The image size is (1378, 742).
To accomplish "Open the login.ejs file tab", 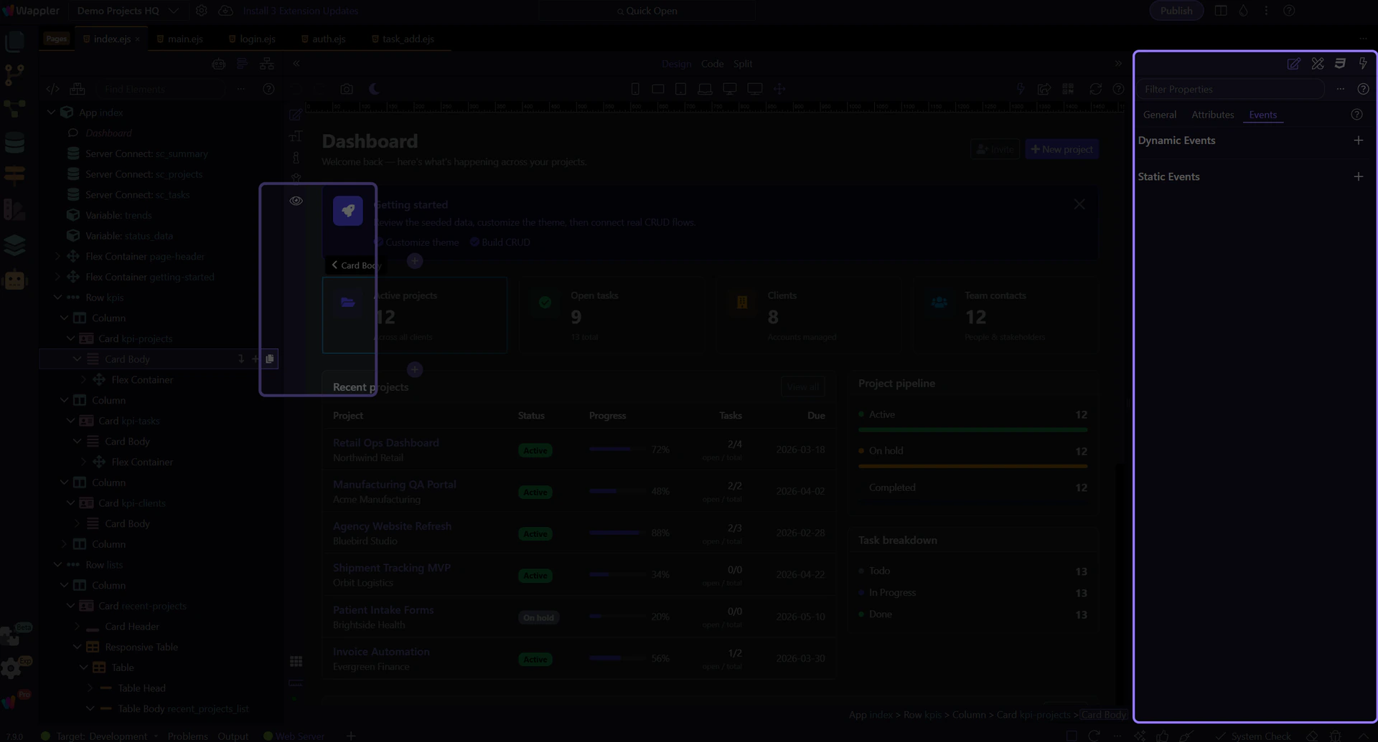I will (257, 39).
